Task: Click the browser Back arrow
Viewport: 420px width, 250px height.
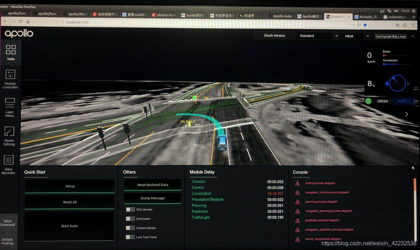Action: [x=6, y=22]
